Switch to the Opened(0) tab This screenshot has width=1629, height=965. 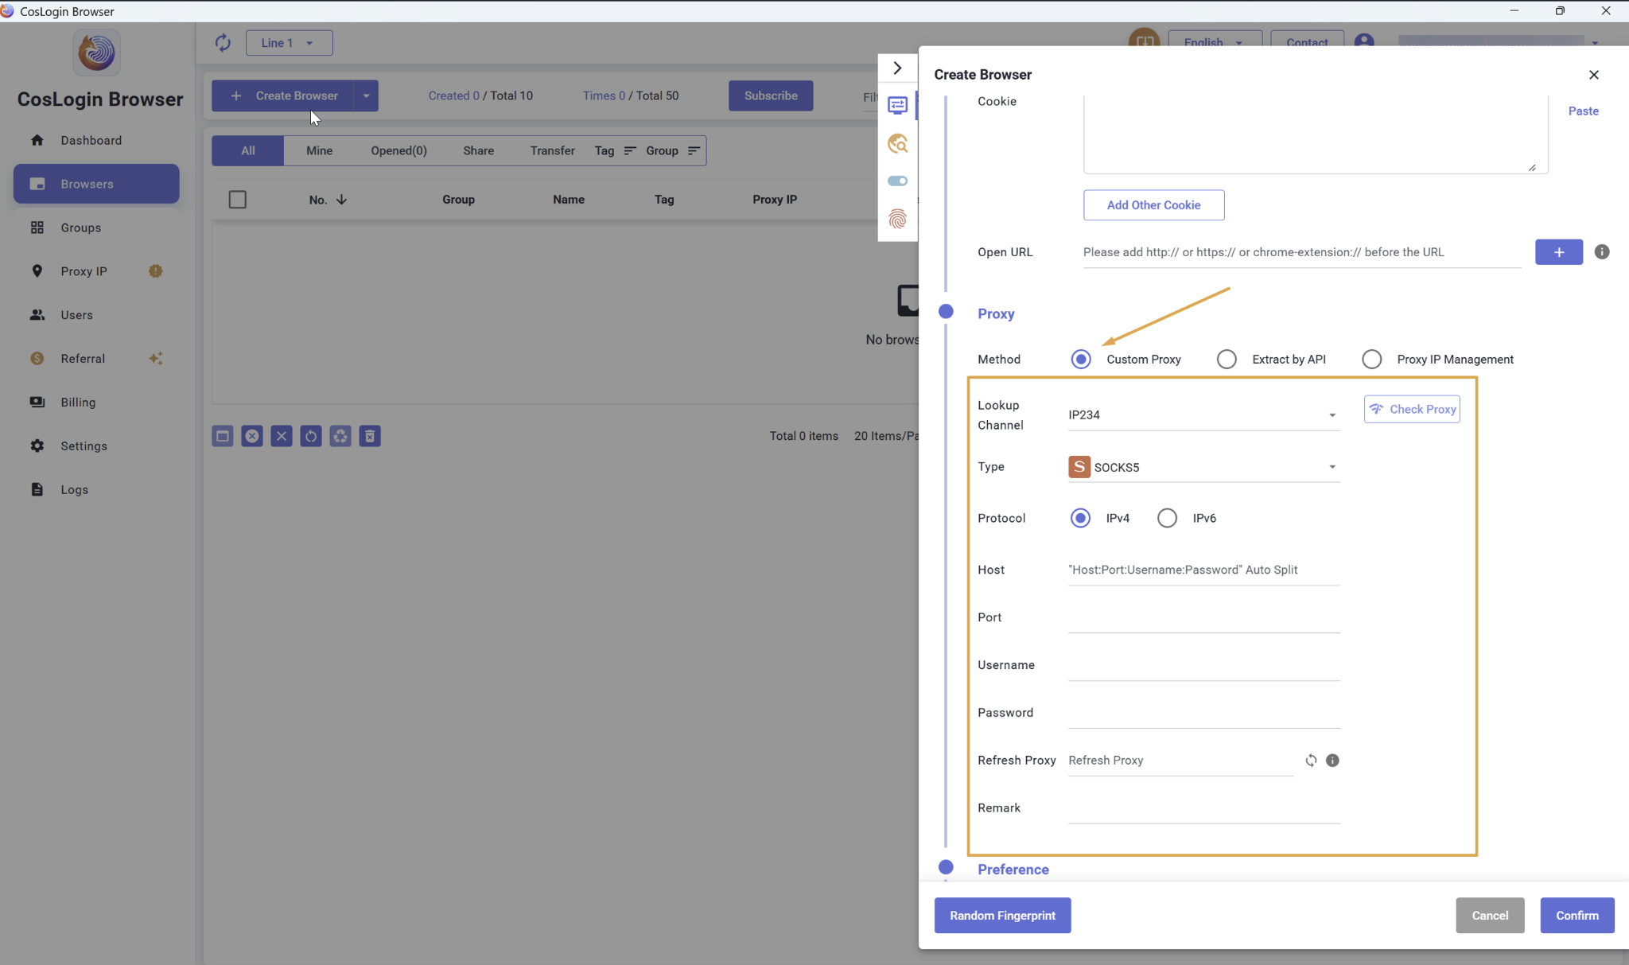[399, 151]
